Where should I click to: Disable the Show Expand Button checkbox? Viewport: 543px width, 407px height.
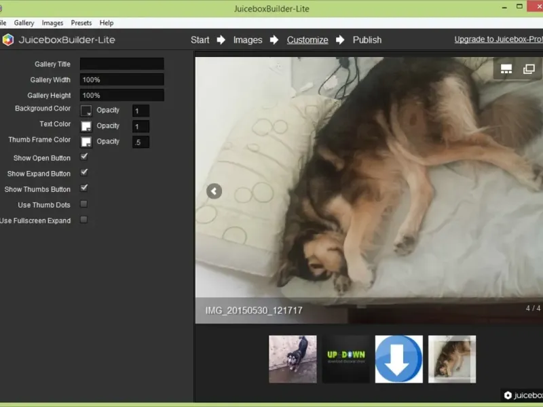point(83,172)
